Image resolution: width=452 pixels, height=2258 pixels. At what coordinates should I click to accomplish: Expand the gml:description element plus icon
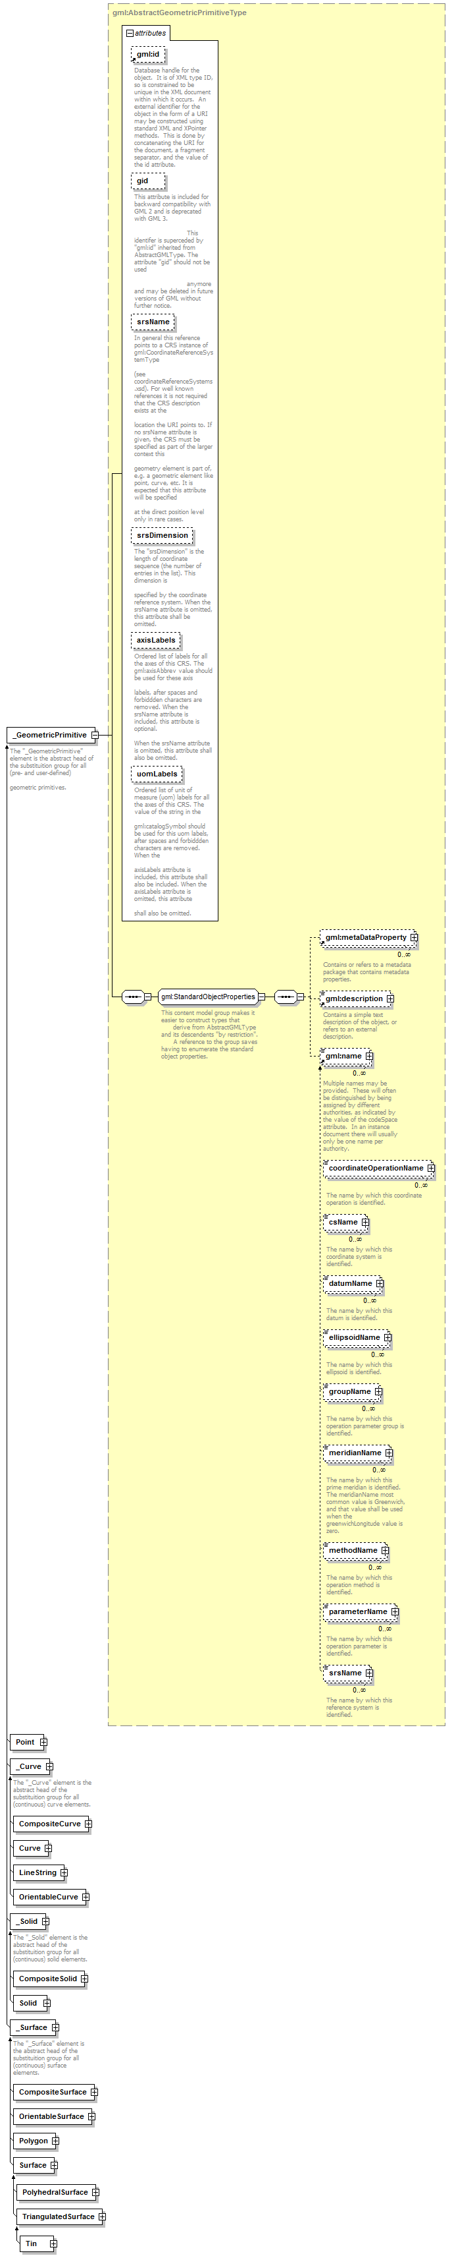(x=390, y=999)
